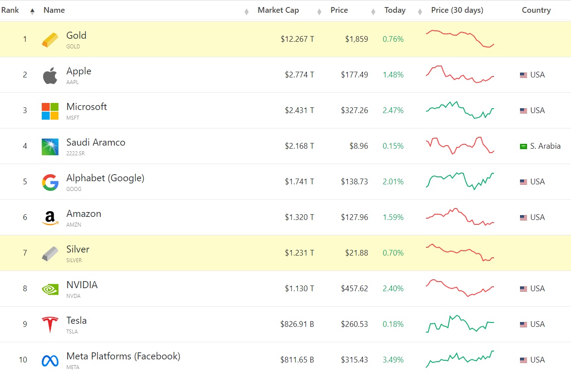Click Meta's 30-day price chart

click(460, 359)
